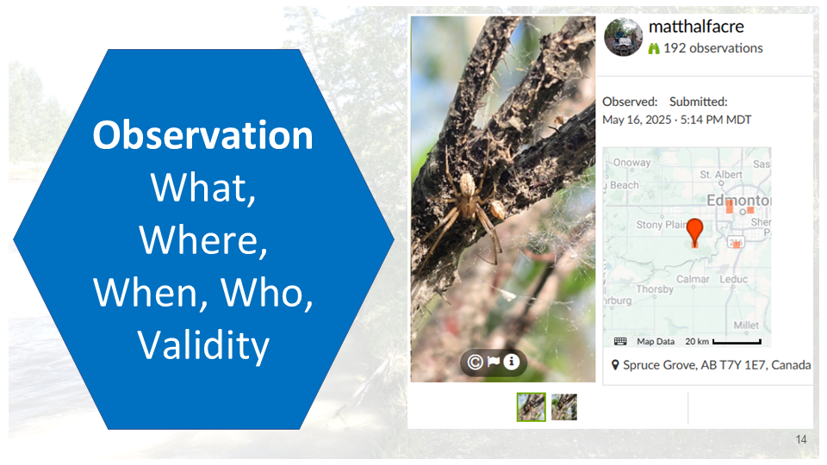827x465 pixels.
Task: Open the 192 observations link
Action: click(x=712, y=48)
